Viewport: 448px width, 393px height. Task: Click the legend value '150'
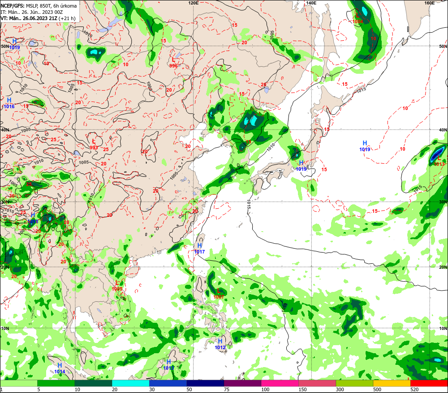[x=302, y=389]
